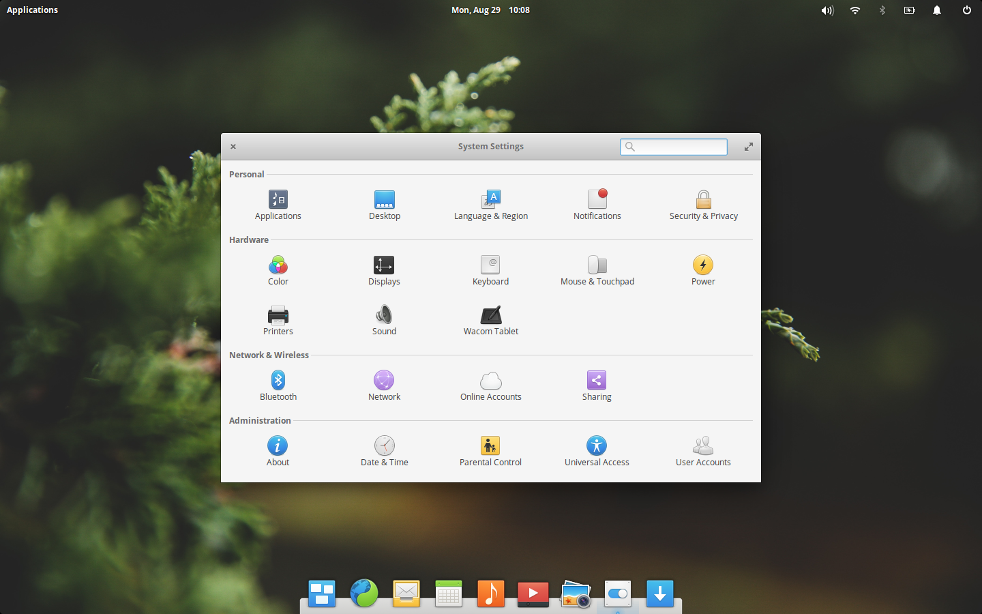Open the Date & Time panel
The image size is (982, 614).
[385, 452]
